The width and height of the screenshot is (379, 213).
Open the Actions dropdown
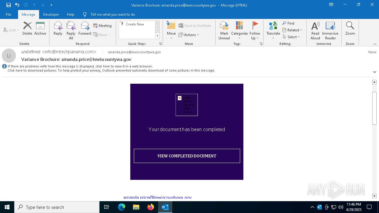(x=189, y=35)
